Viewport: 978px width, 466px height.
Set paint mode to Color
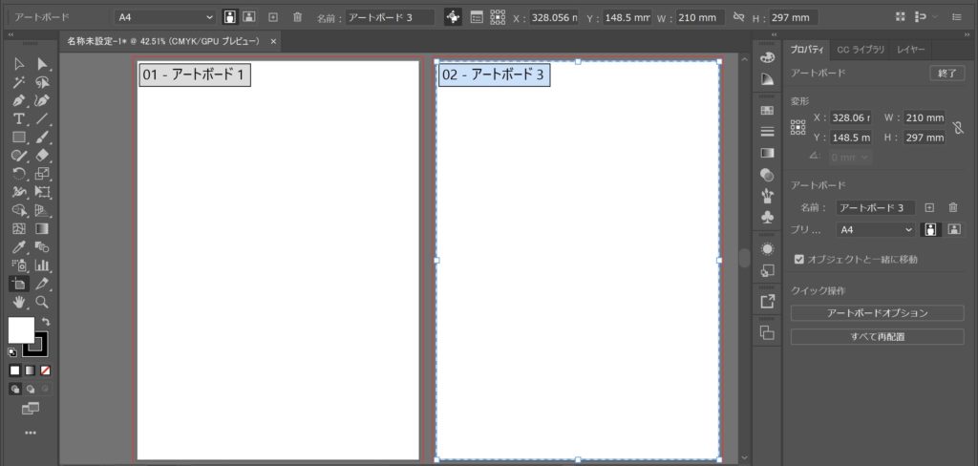pos(15,371)
